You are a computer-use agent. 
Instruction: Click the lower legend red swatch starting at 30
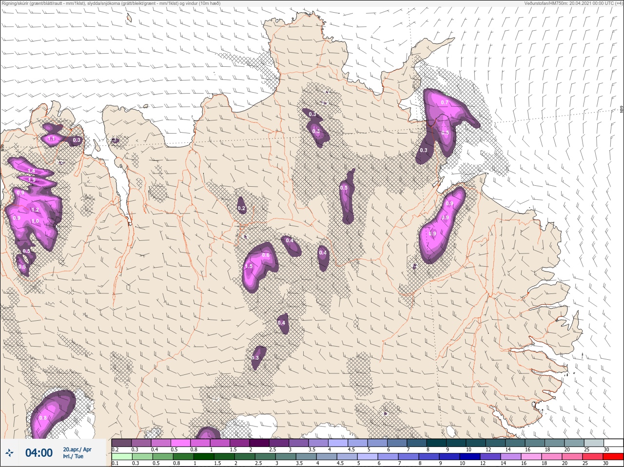click(613, 457)
